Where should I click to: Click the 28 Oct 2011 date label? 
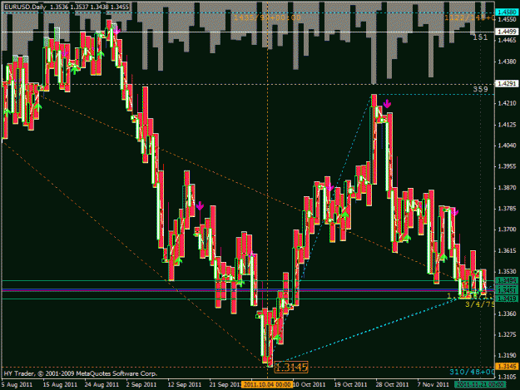coord(392,385)
